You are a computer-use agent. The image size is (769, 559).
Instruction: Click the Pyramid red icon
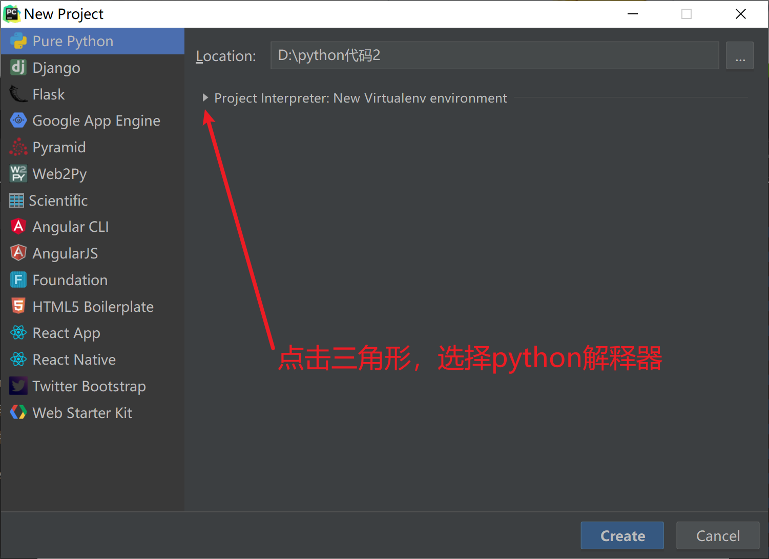18,147
